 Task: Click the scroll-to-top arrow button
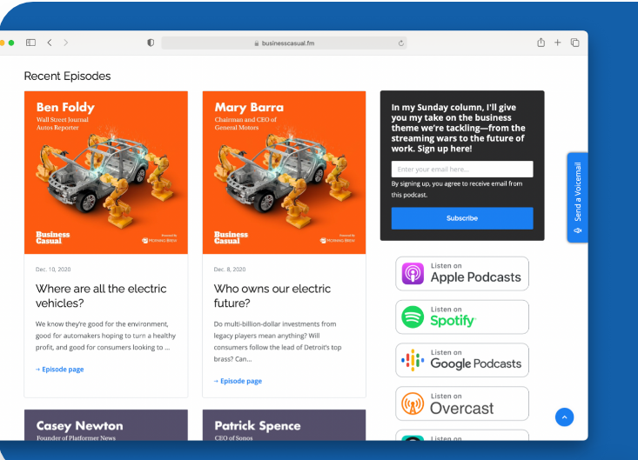click(x=564, y=417)
